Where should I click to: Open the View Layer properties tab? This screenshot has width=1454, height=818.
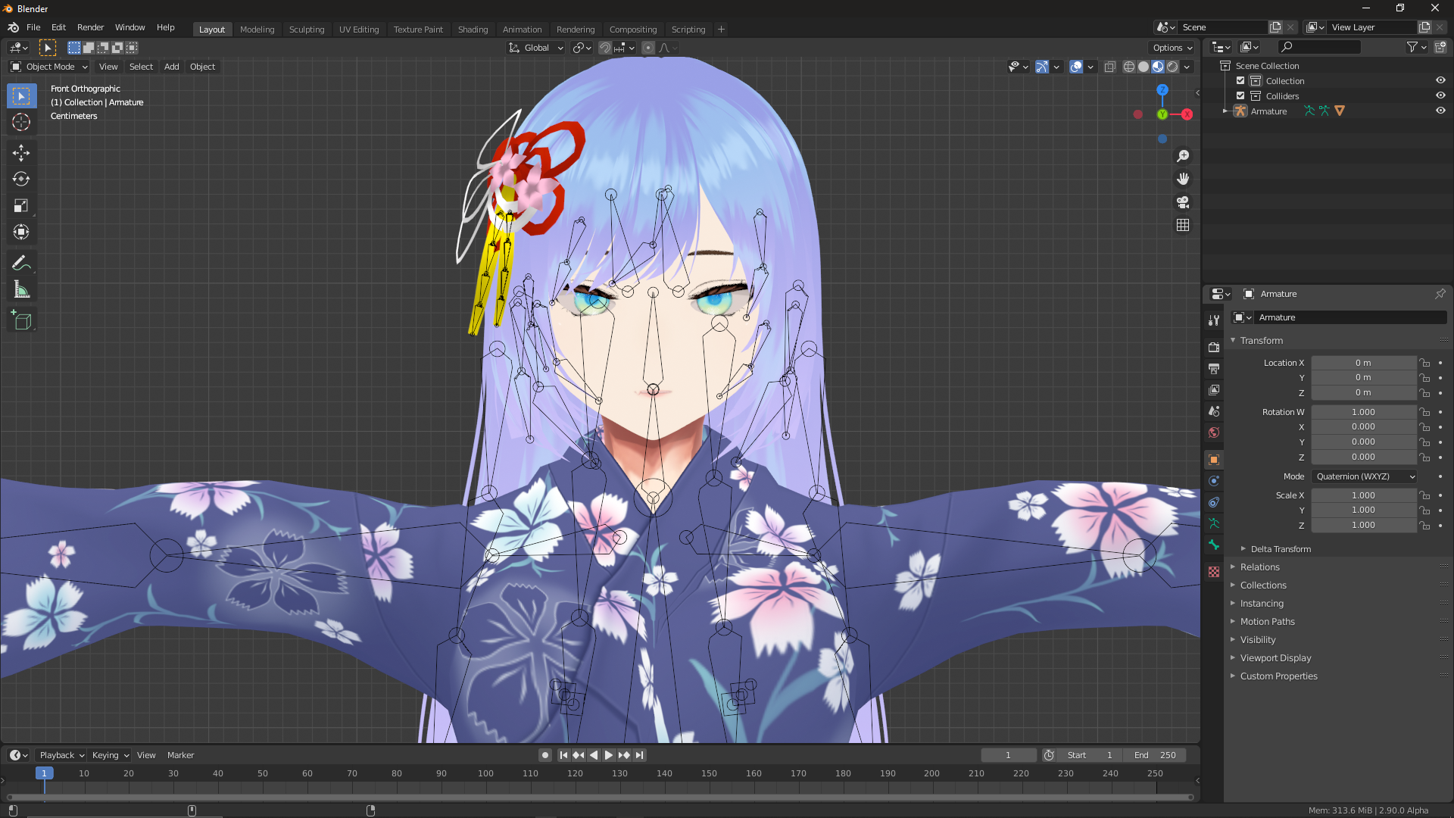coord(1214,390)
